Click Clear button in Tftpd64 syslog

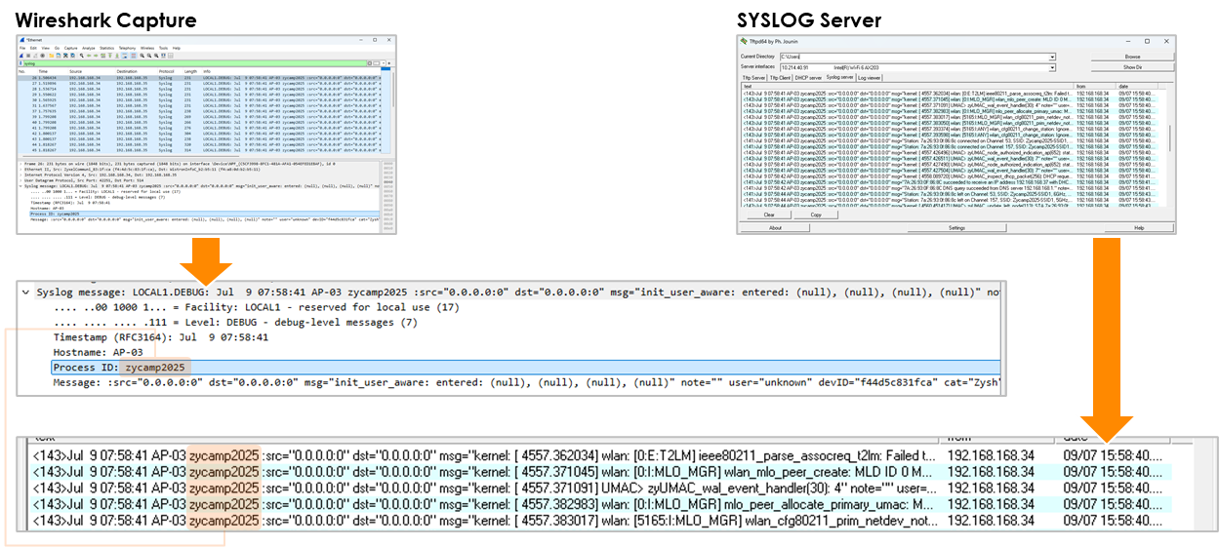coord(769,215)
